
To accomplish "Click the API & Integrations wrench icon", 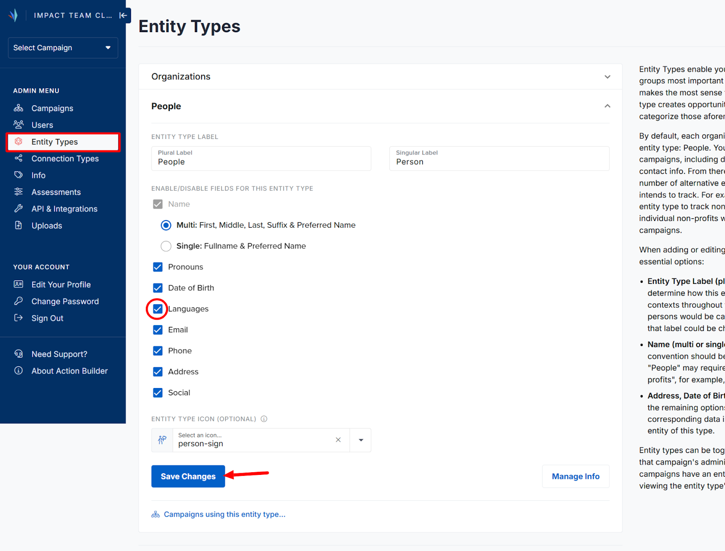I will click(x=19, y=209).
